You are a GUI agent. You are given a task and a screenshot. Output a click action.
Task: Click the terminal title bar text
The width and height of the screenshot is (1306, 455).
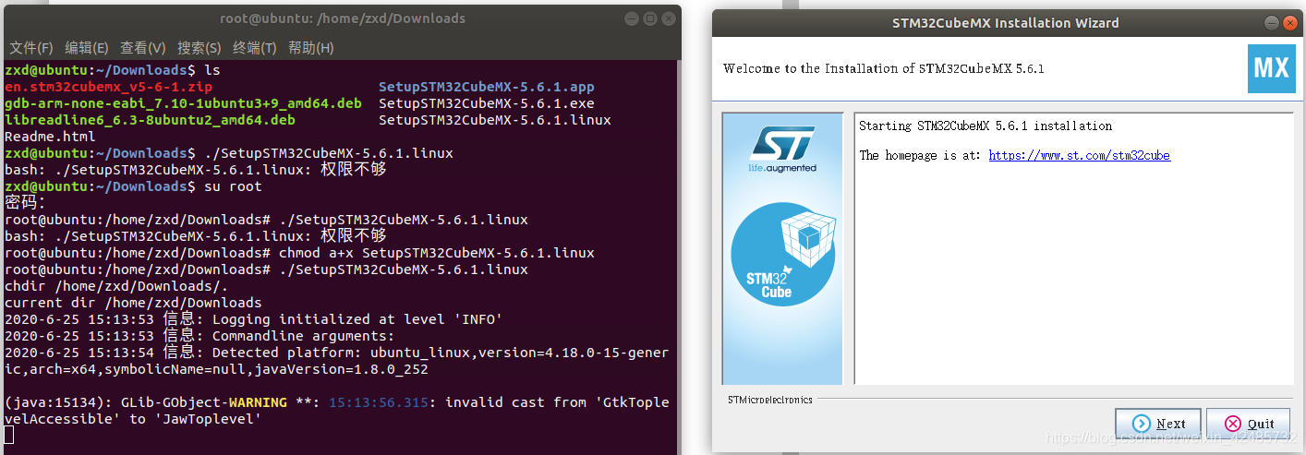343,18
